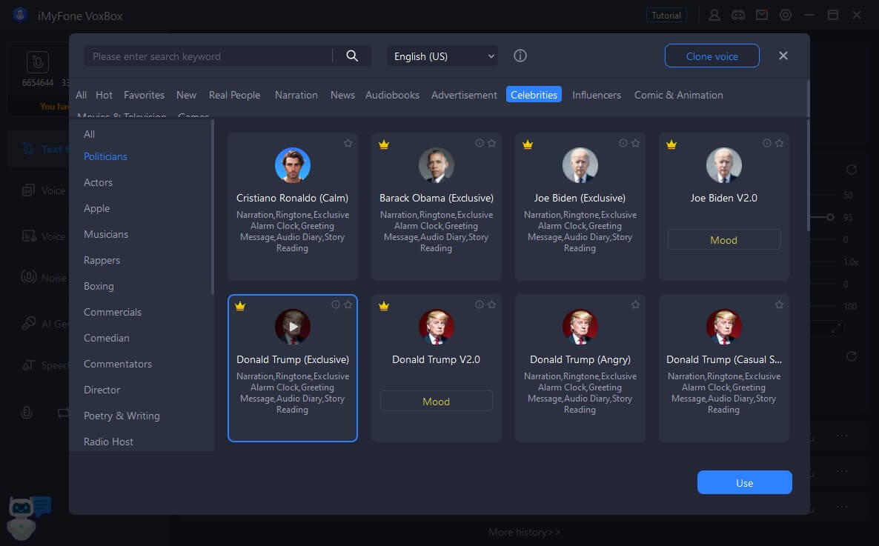Play the Donald Trump (Exclusive) voice preview
The height and width of the screenshot is (546, 879).
[293, 326]
